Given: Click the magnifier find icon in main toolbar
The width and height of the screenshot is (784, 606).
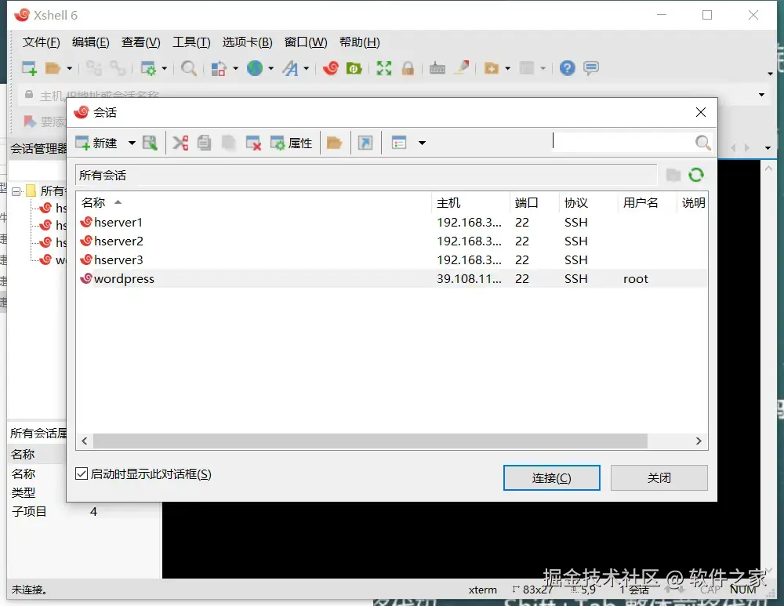Looking at the screenshot, I should pos(188,68).
